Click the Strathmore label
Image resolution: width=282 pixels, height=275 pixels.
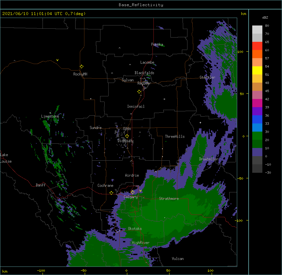(x=169, y=199)
